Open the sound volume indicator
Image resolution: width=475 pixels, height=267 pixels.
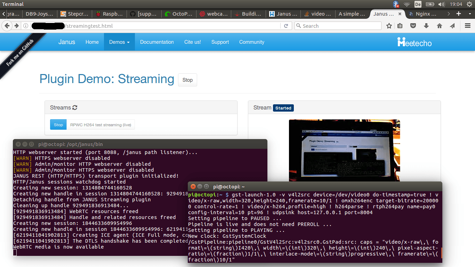click(442, 4)
